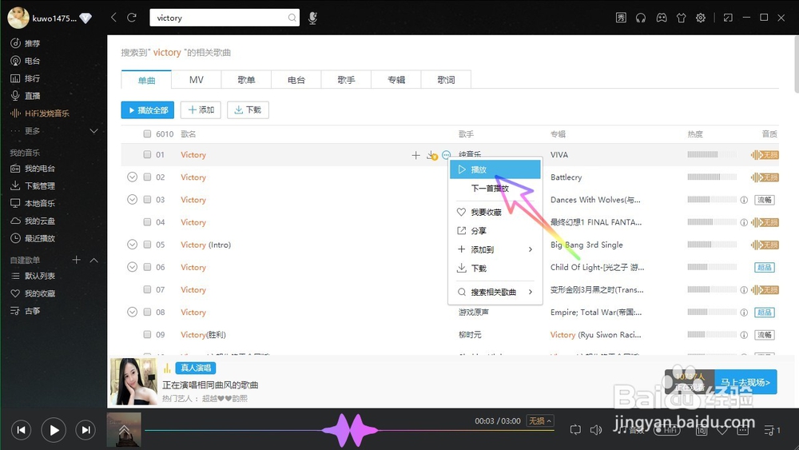Click the 添加 add button
This screenshot has height=450, width=799.
click(x=201, y=110)
